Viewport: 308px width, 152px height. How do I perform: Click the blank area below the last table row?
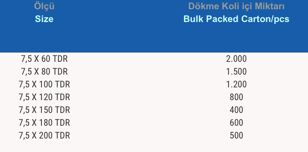pyautogui.click(x=143, y=146)
